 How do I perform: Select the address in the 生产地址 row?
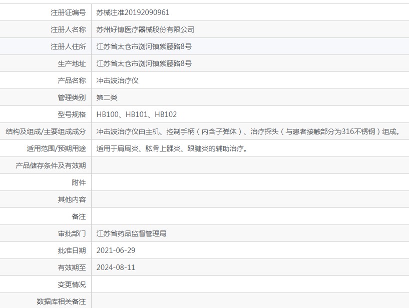144,63
